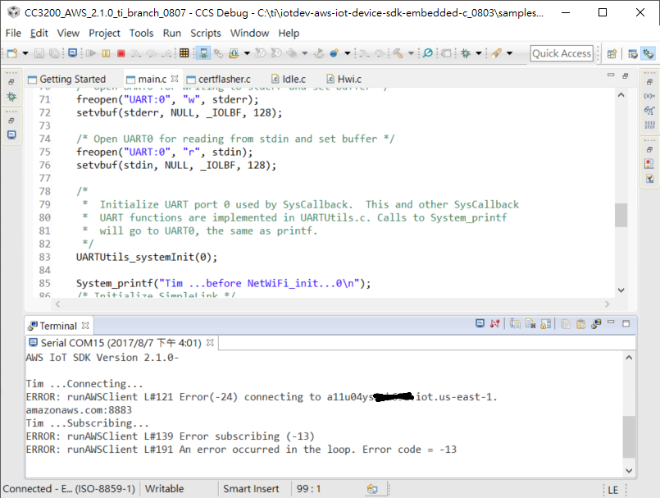This screenshot has height=498, width=660.
Task: Switch to the CCS Edit perspective icon
Action: coord(633,53)
